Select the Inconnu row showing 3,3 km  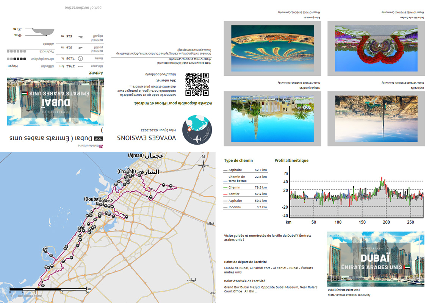pyautogui.click(x=245, y=207)
